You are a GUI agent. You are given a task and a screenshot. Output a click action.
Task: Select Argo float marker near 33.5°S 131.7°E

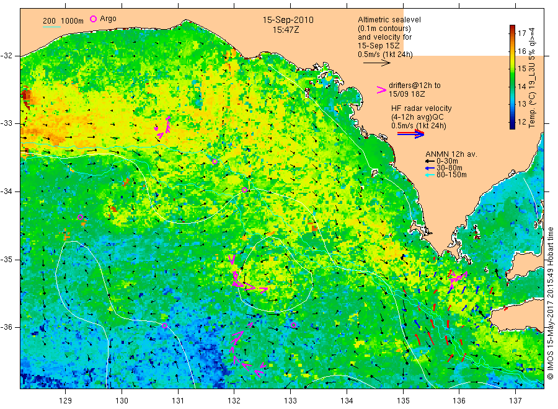[215, 162]
